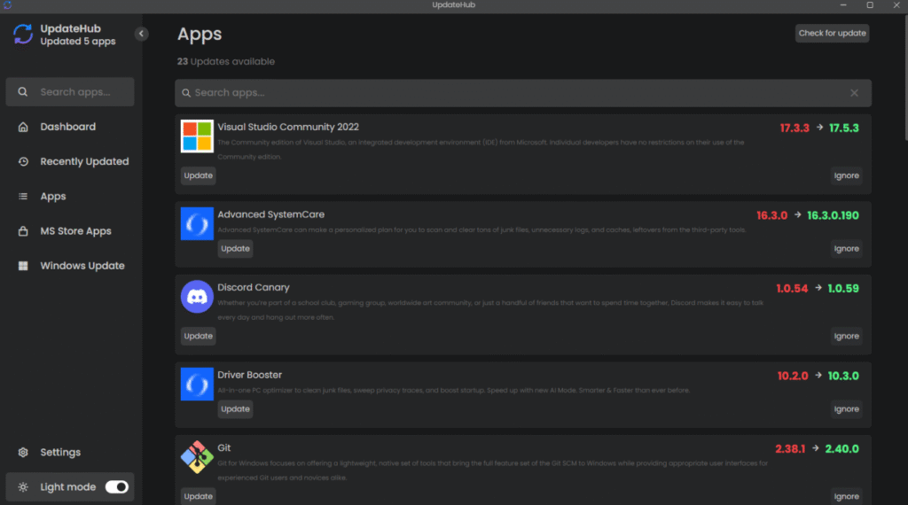
Task: Toggle the Light mode switch
Action: (116, 487)
